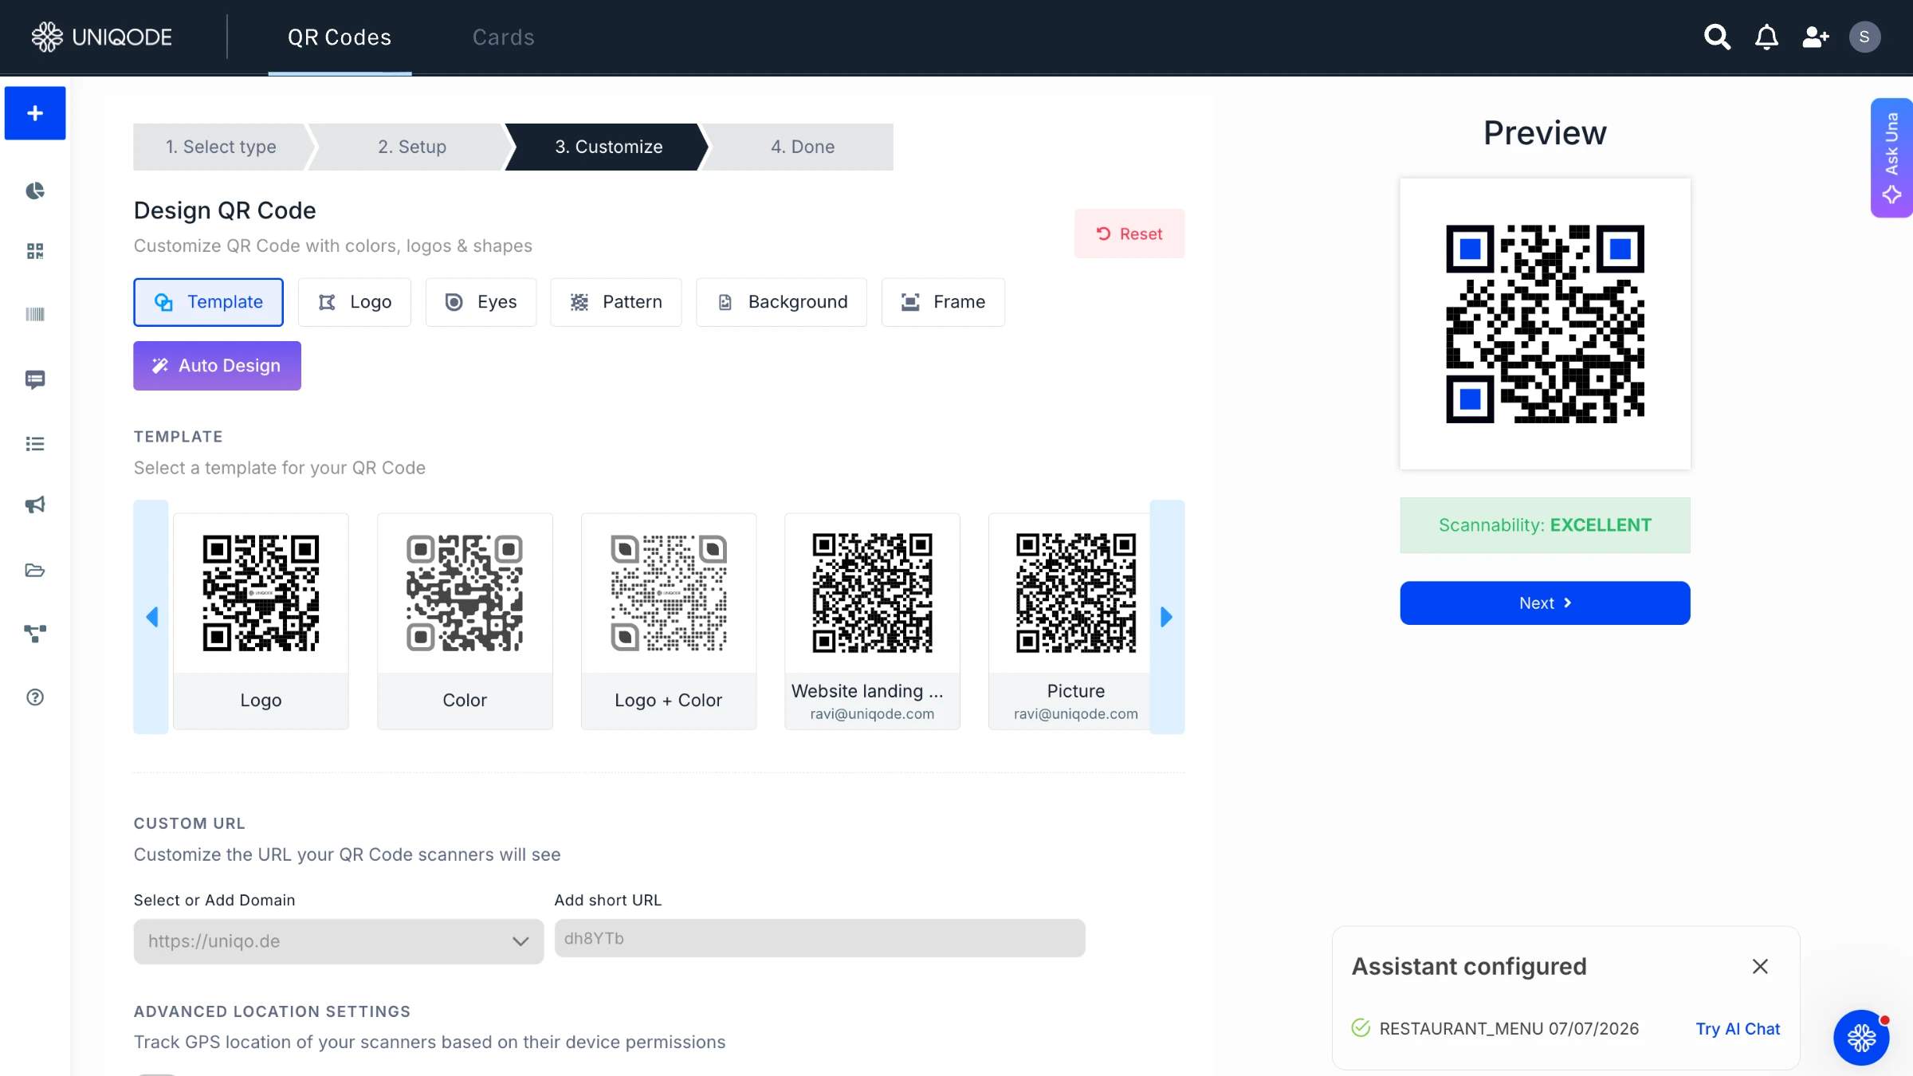Screen dimensions: 1913x1076
Task: Select step 3. Customize
Action: (608, 147)
